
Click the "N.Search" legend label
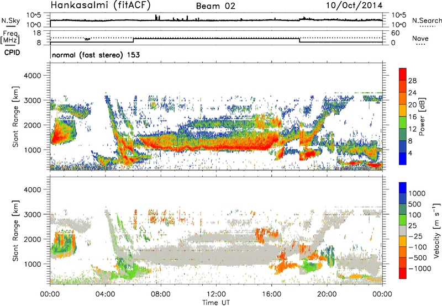click(427, 20)
